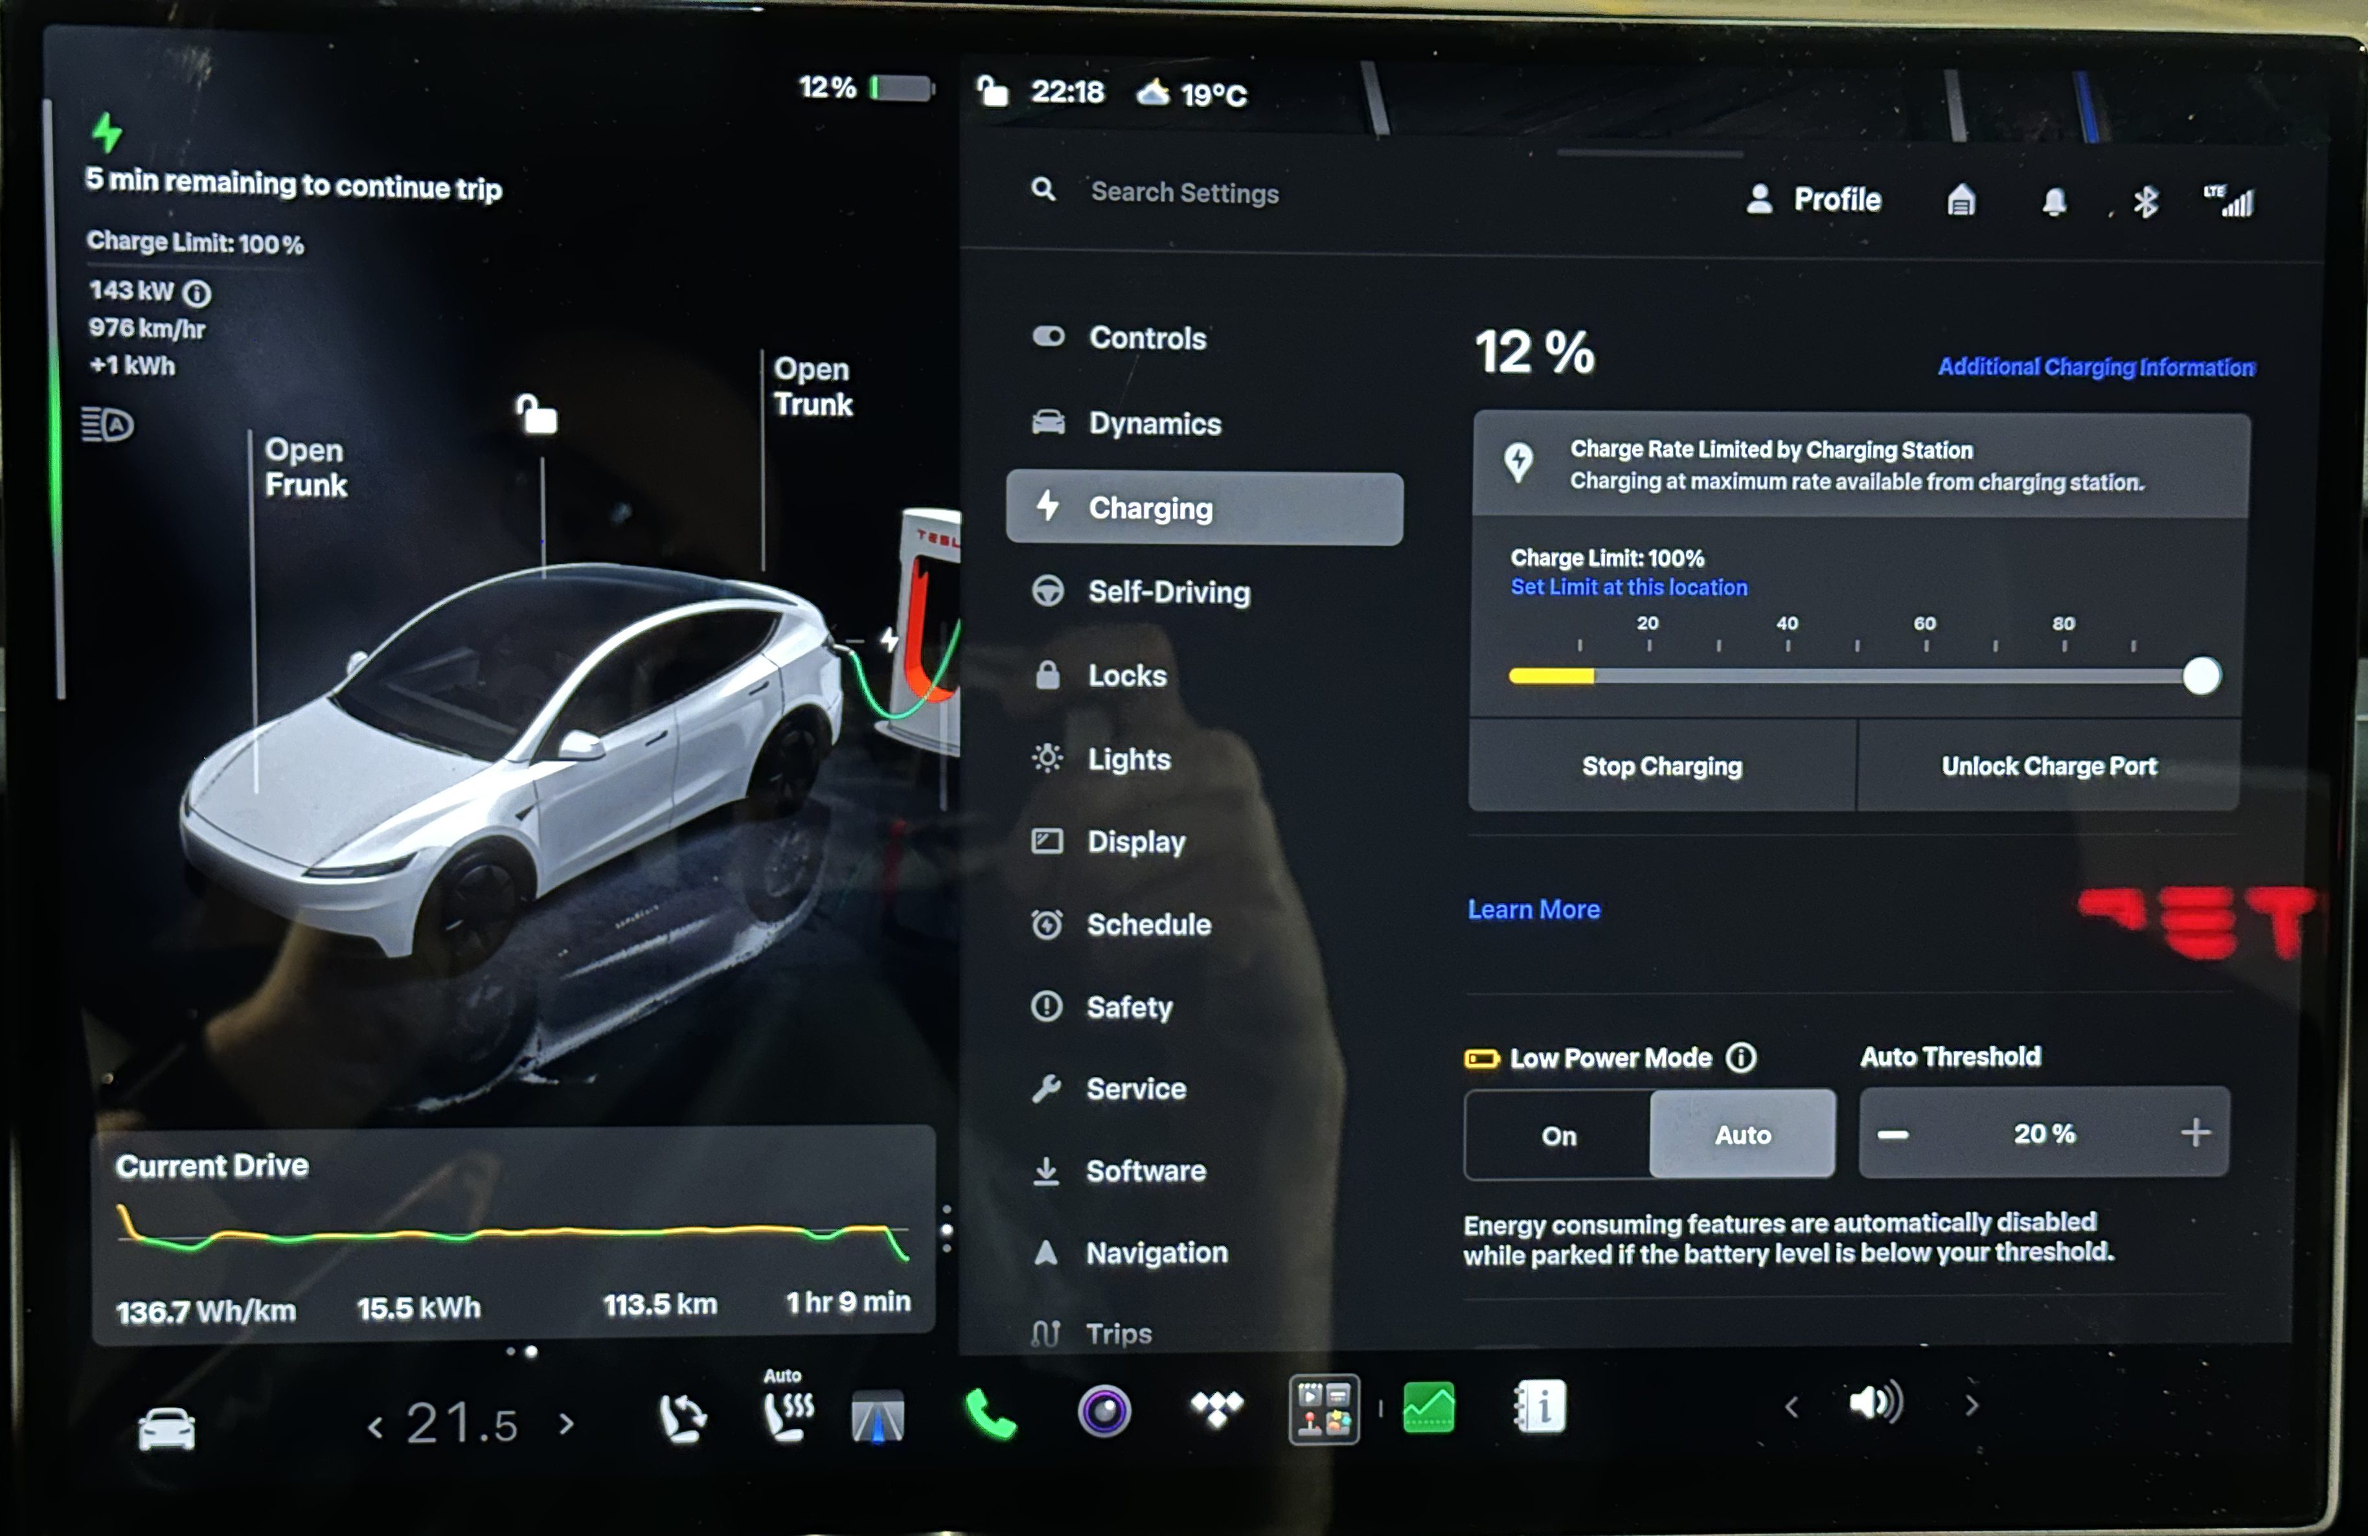The width and height of the screenshot is (2368, 1536).
Task: Tap the Search Settings field
Action: pos(1184,192)
